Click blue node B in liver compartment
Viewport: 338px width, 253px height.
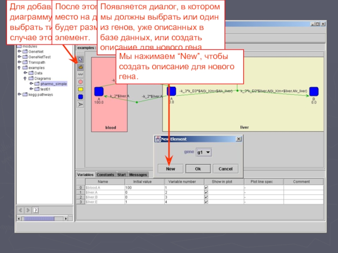[x=314, y=92]
